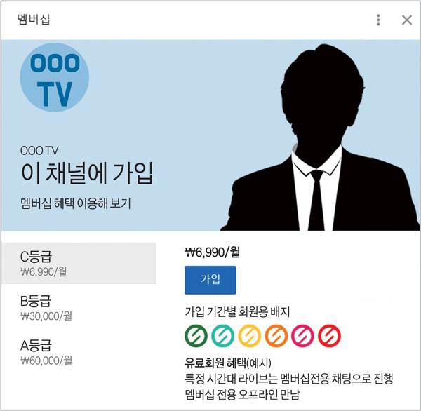Close the 멤버십 dialog
The image size is (421, 411).
coord(407,20)
